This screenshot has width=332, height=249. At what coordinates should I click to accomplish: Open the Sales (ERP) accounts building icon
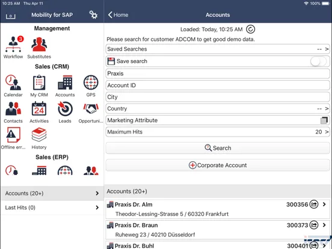[x=39, y=170]
